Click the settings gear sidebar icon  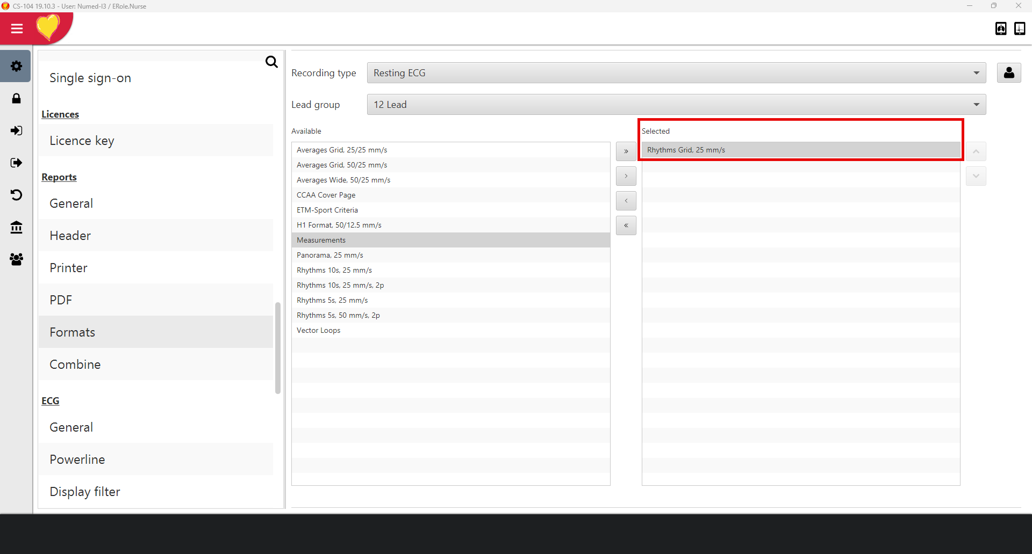(x=16, y=66)
